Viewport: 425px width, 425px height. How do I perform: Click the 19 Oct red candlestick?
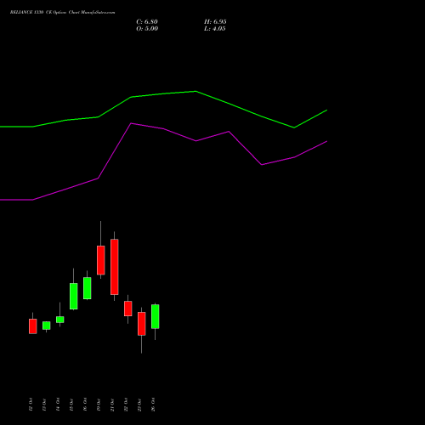101,260
